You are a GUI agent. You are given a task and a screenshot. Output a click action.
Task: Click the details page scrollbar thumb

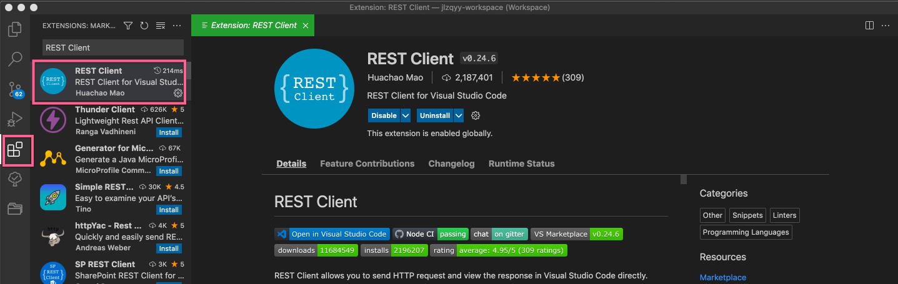pyautogui.click(x=684, y=180)
